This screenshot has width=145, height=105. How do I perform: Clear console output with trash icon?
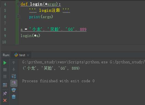14,97
